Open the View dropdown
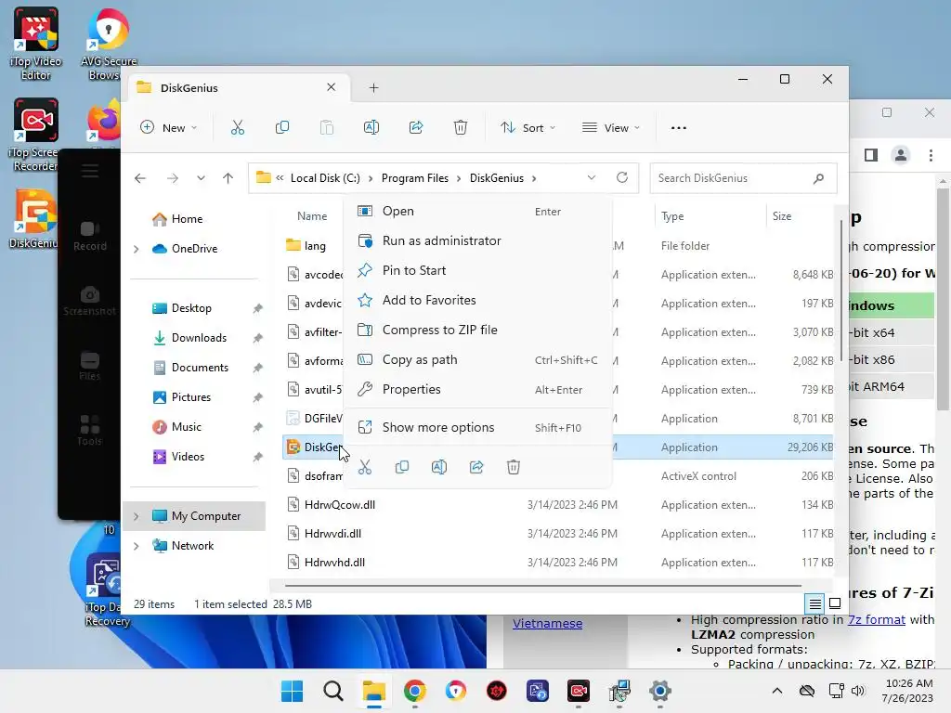Screen dimensions: 951x713 coord(611,128)
